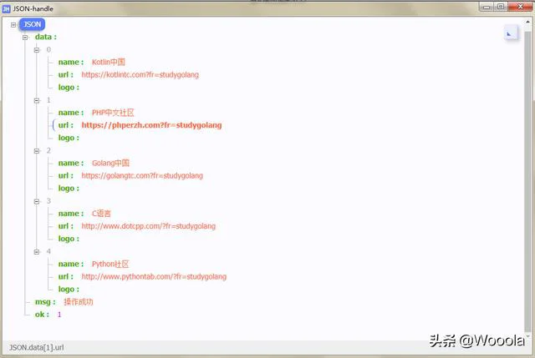Click the scrollbar up arrow
535x358 pixels.
(527, 23)
